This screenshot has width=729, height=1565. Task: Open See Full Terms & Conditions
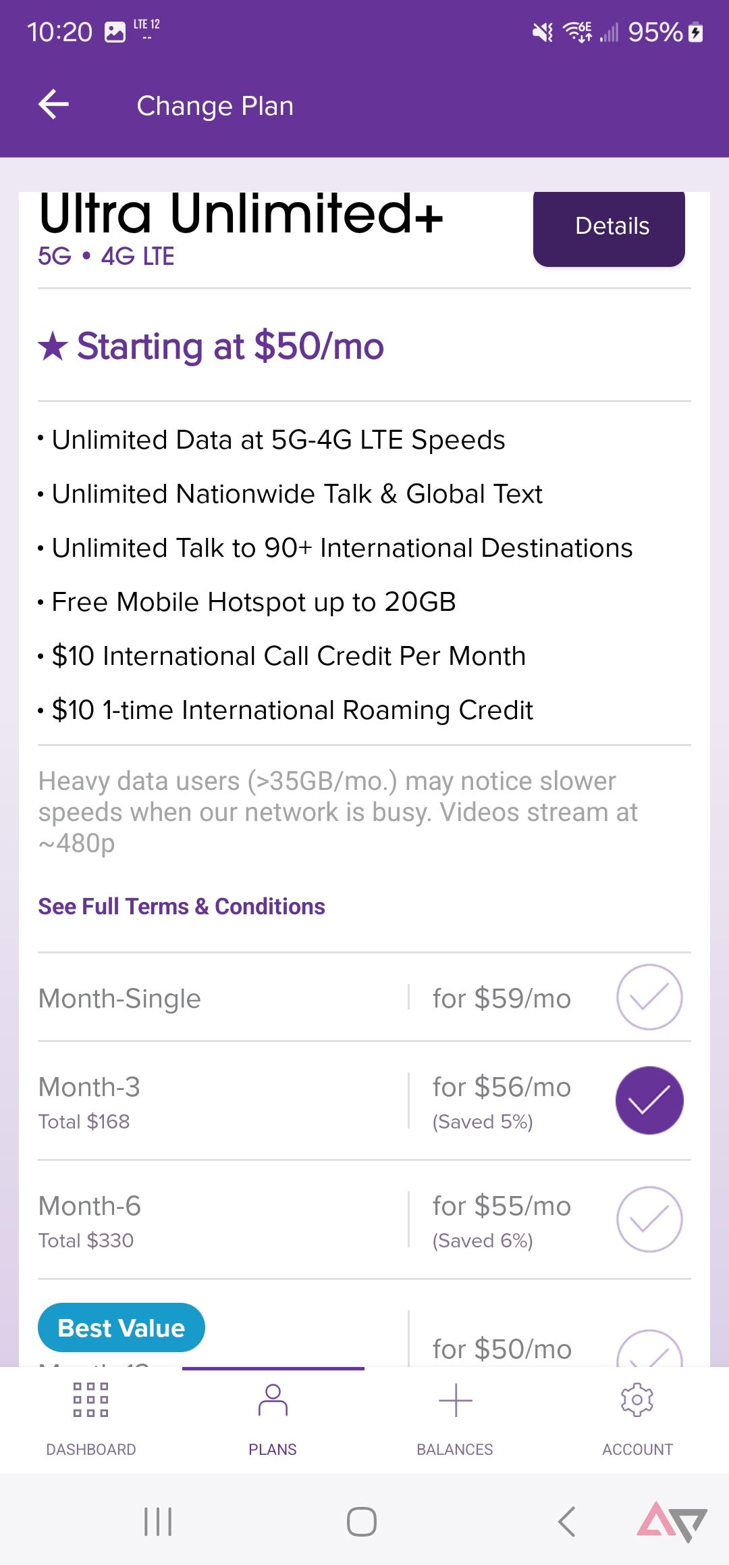[x=182, y=906]
